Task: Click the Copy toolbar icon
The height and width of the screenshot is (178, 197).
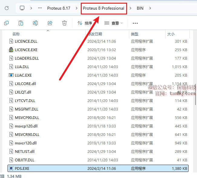Action: click(x=6, y=23)
